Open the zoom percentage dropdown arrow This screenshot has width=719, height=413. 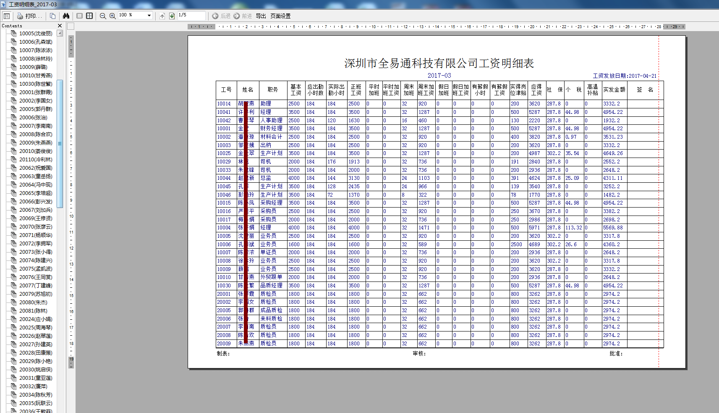coord(149,16)
